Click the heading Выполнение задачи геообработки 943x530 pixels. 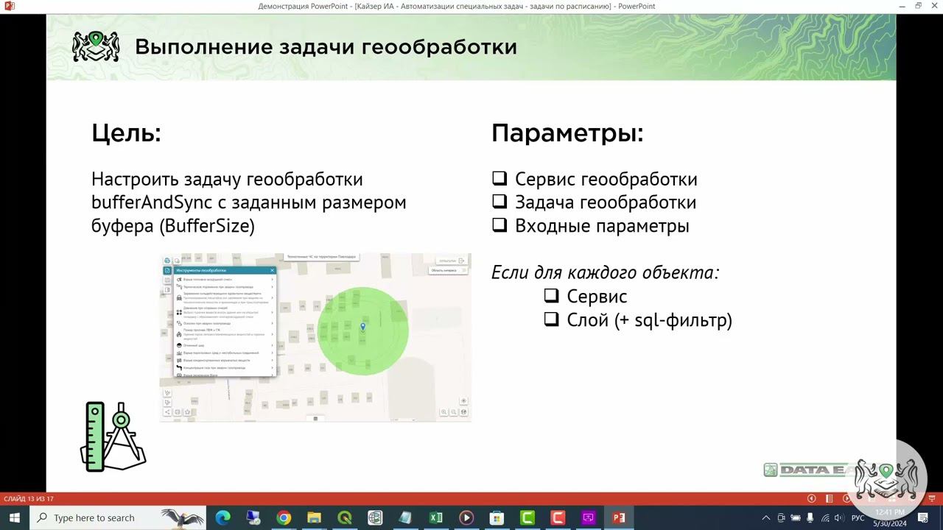(x=326, y=47)
